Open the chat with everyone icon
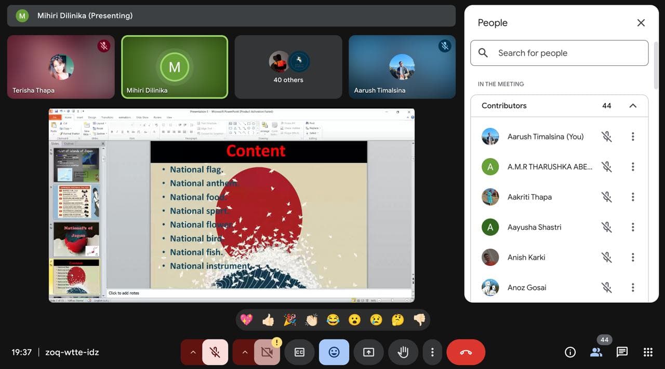This screenshot has width=665, height=369. (x=622, y=352)
